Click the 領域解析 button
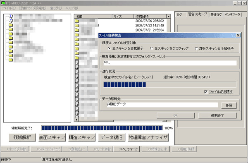 pos(22,137)
